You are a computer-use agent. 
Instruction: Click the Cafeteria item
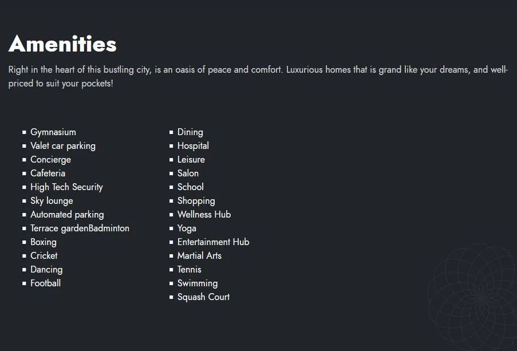(x=48, y=173)
